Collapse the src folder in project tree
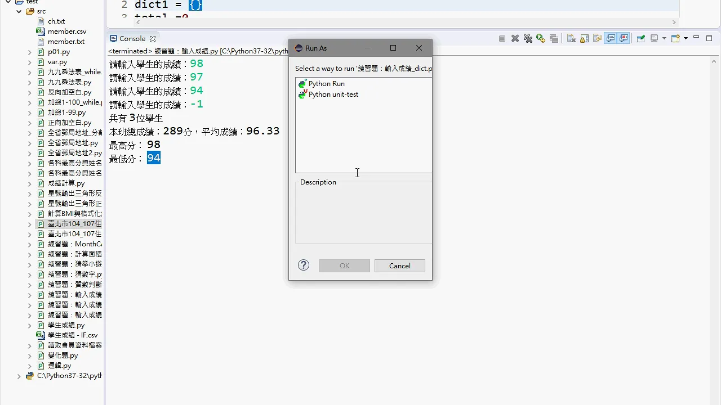 (x=19, y=11)
